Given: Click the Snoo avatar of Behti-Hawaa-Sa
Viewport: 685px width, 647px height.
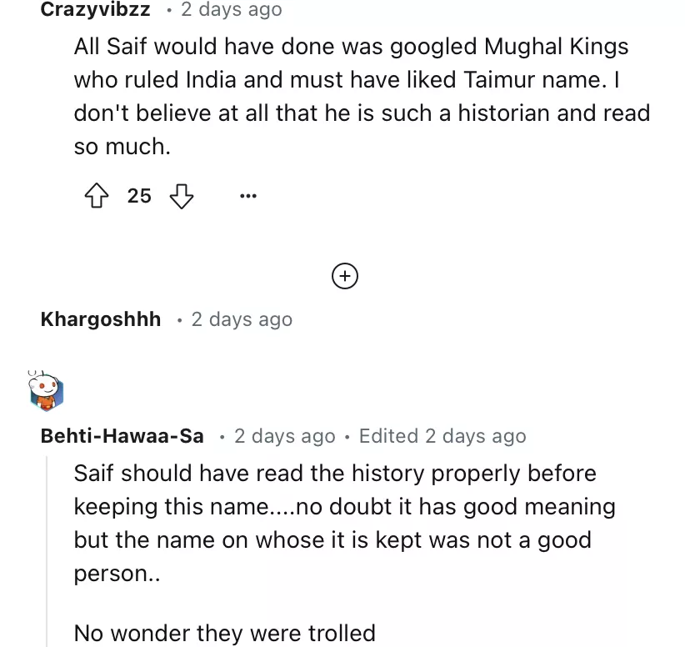Looking at the screenshot, I should tap(46, 391).
